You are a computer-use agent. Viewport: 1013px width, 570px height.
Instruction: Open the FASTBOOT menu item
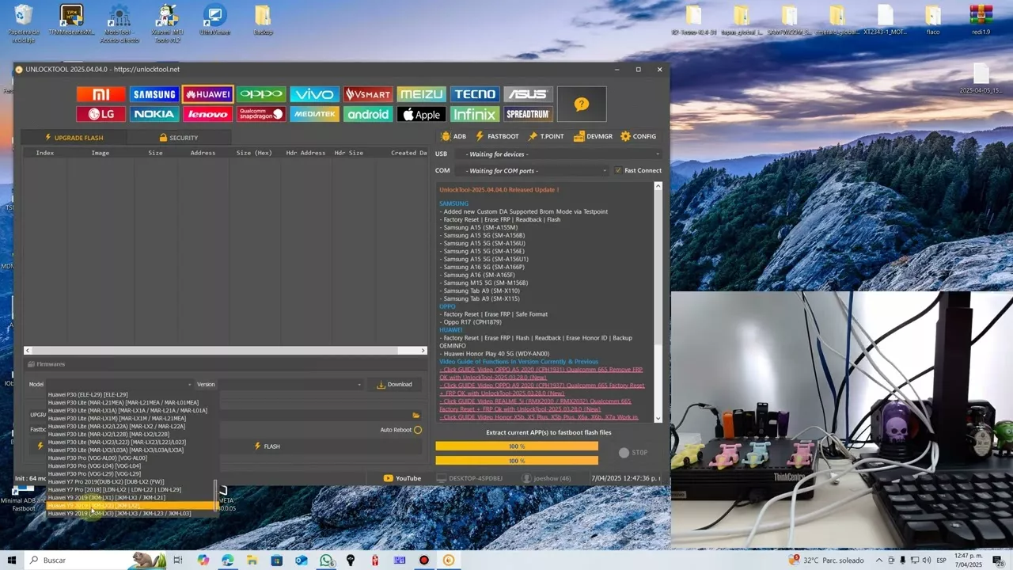click(497, 136)
